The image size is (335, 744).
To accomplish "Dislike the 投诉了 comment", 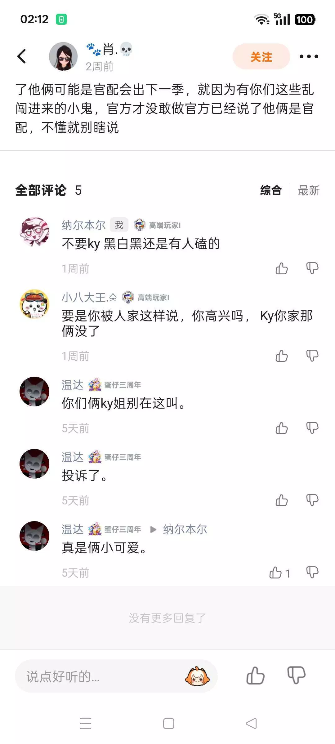I will click(x=312, y=500).
